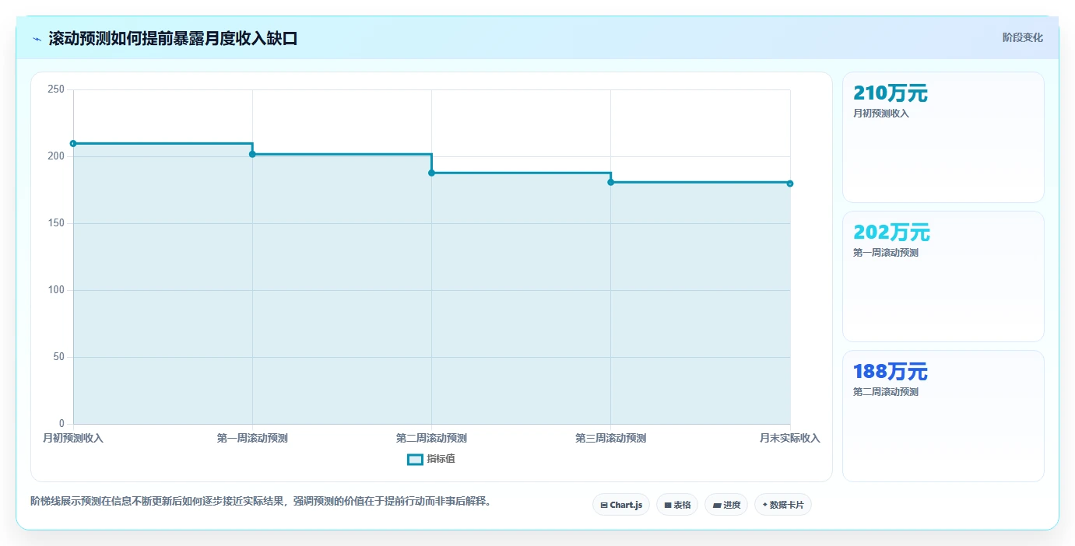Image resolution: width=1075 pixels, height=546 pixels.
Task: Click the Chart.js chip
Action: coord(620,505)
